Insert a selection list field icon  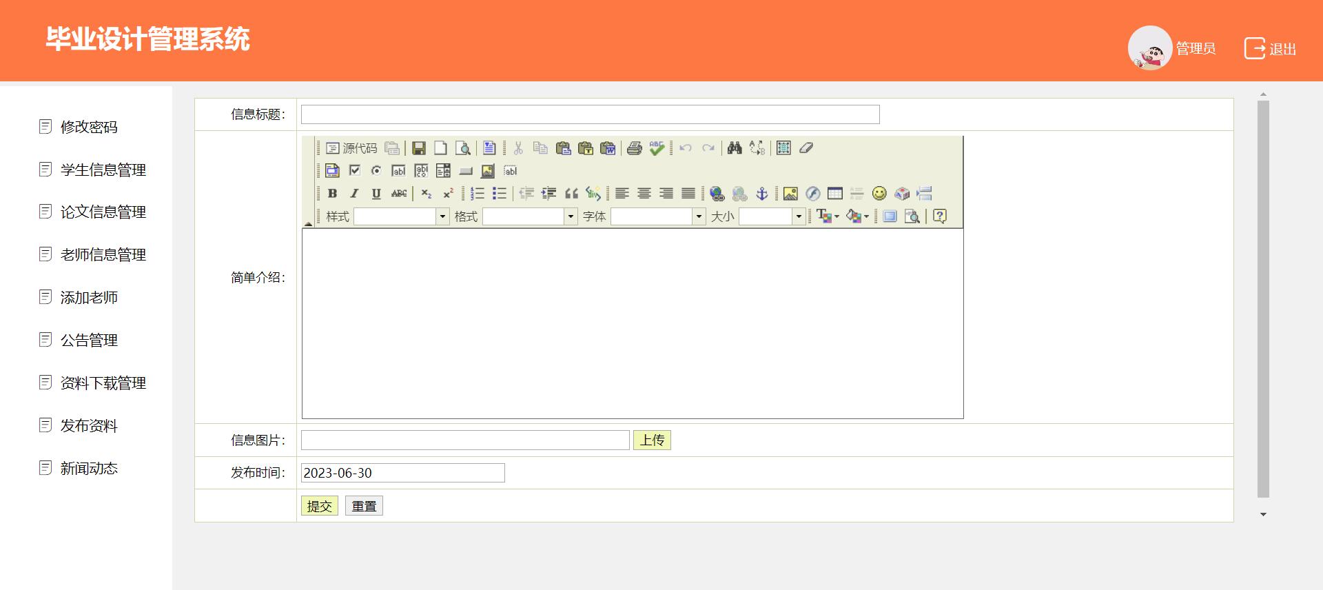point(443,171)
